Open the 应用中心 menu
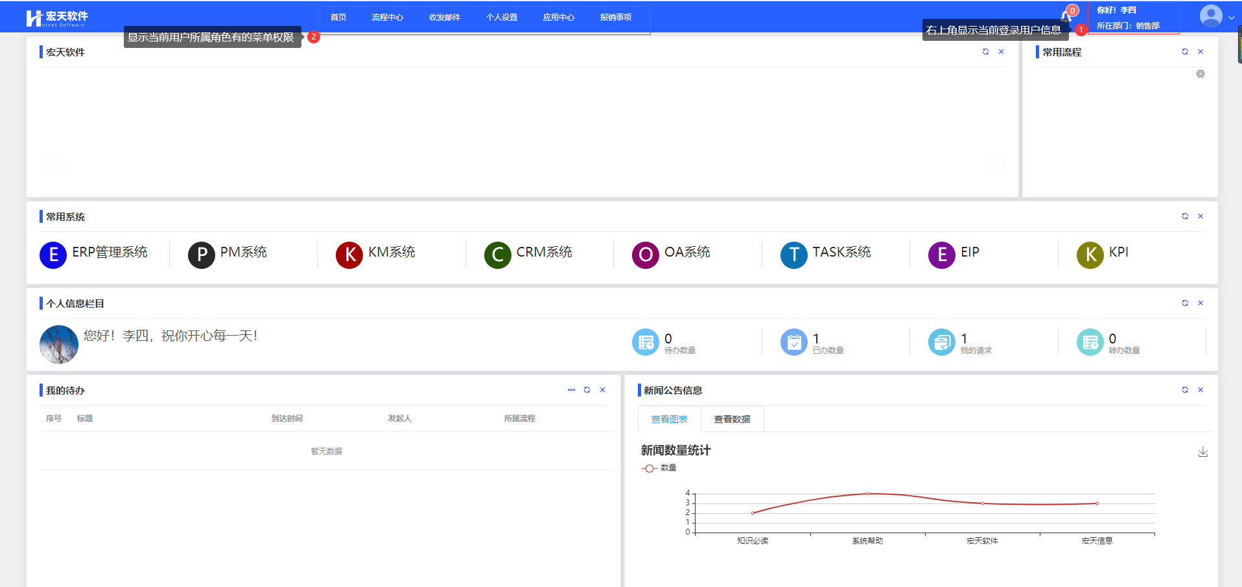 click(x=558, y=17)
